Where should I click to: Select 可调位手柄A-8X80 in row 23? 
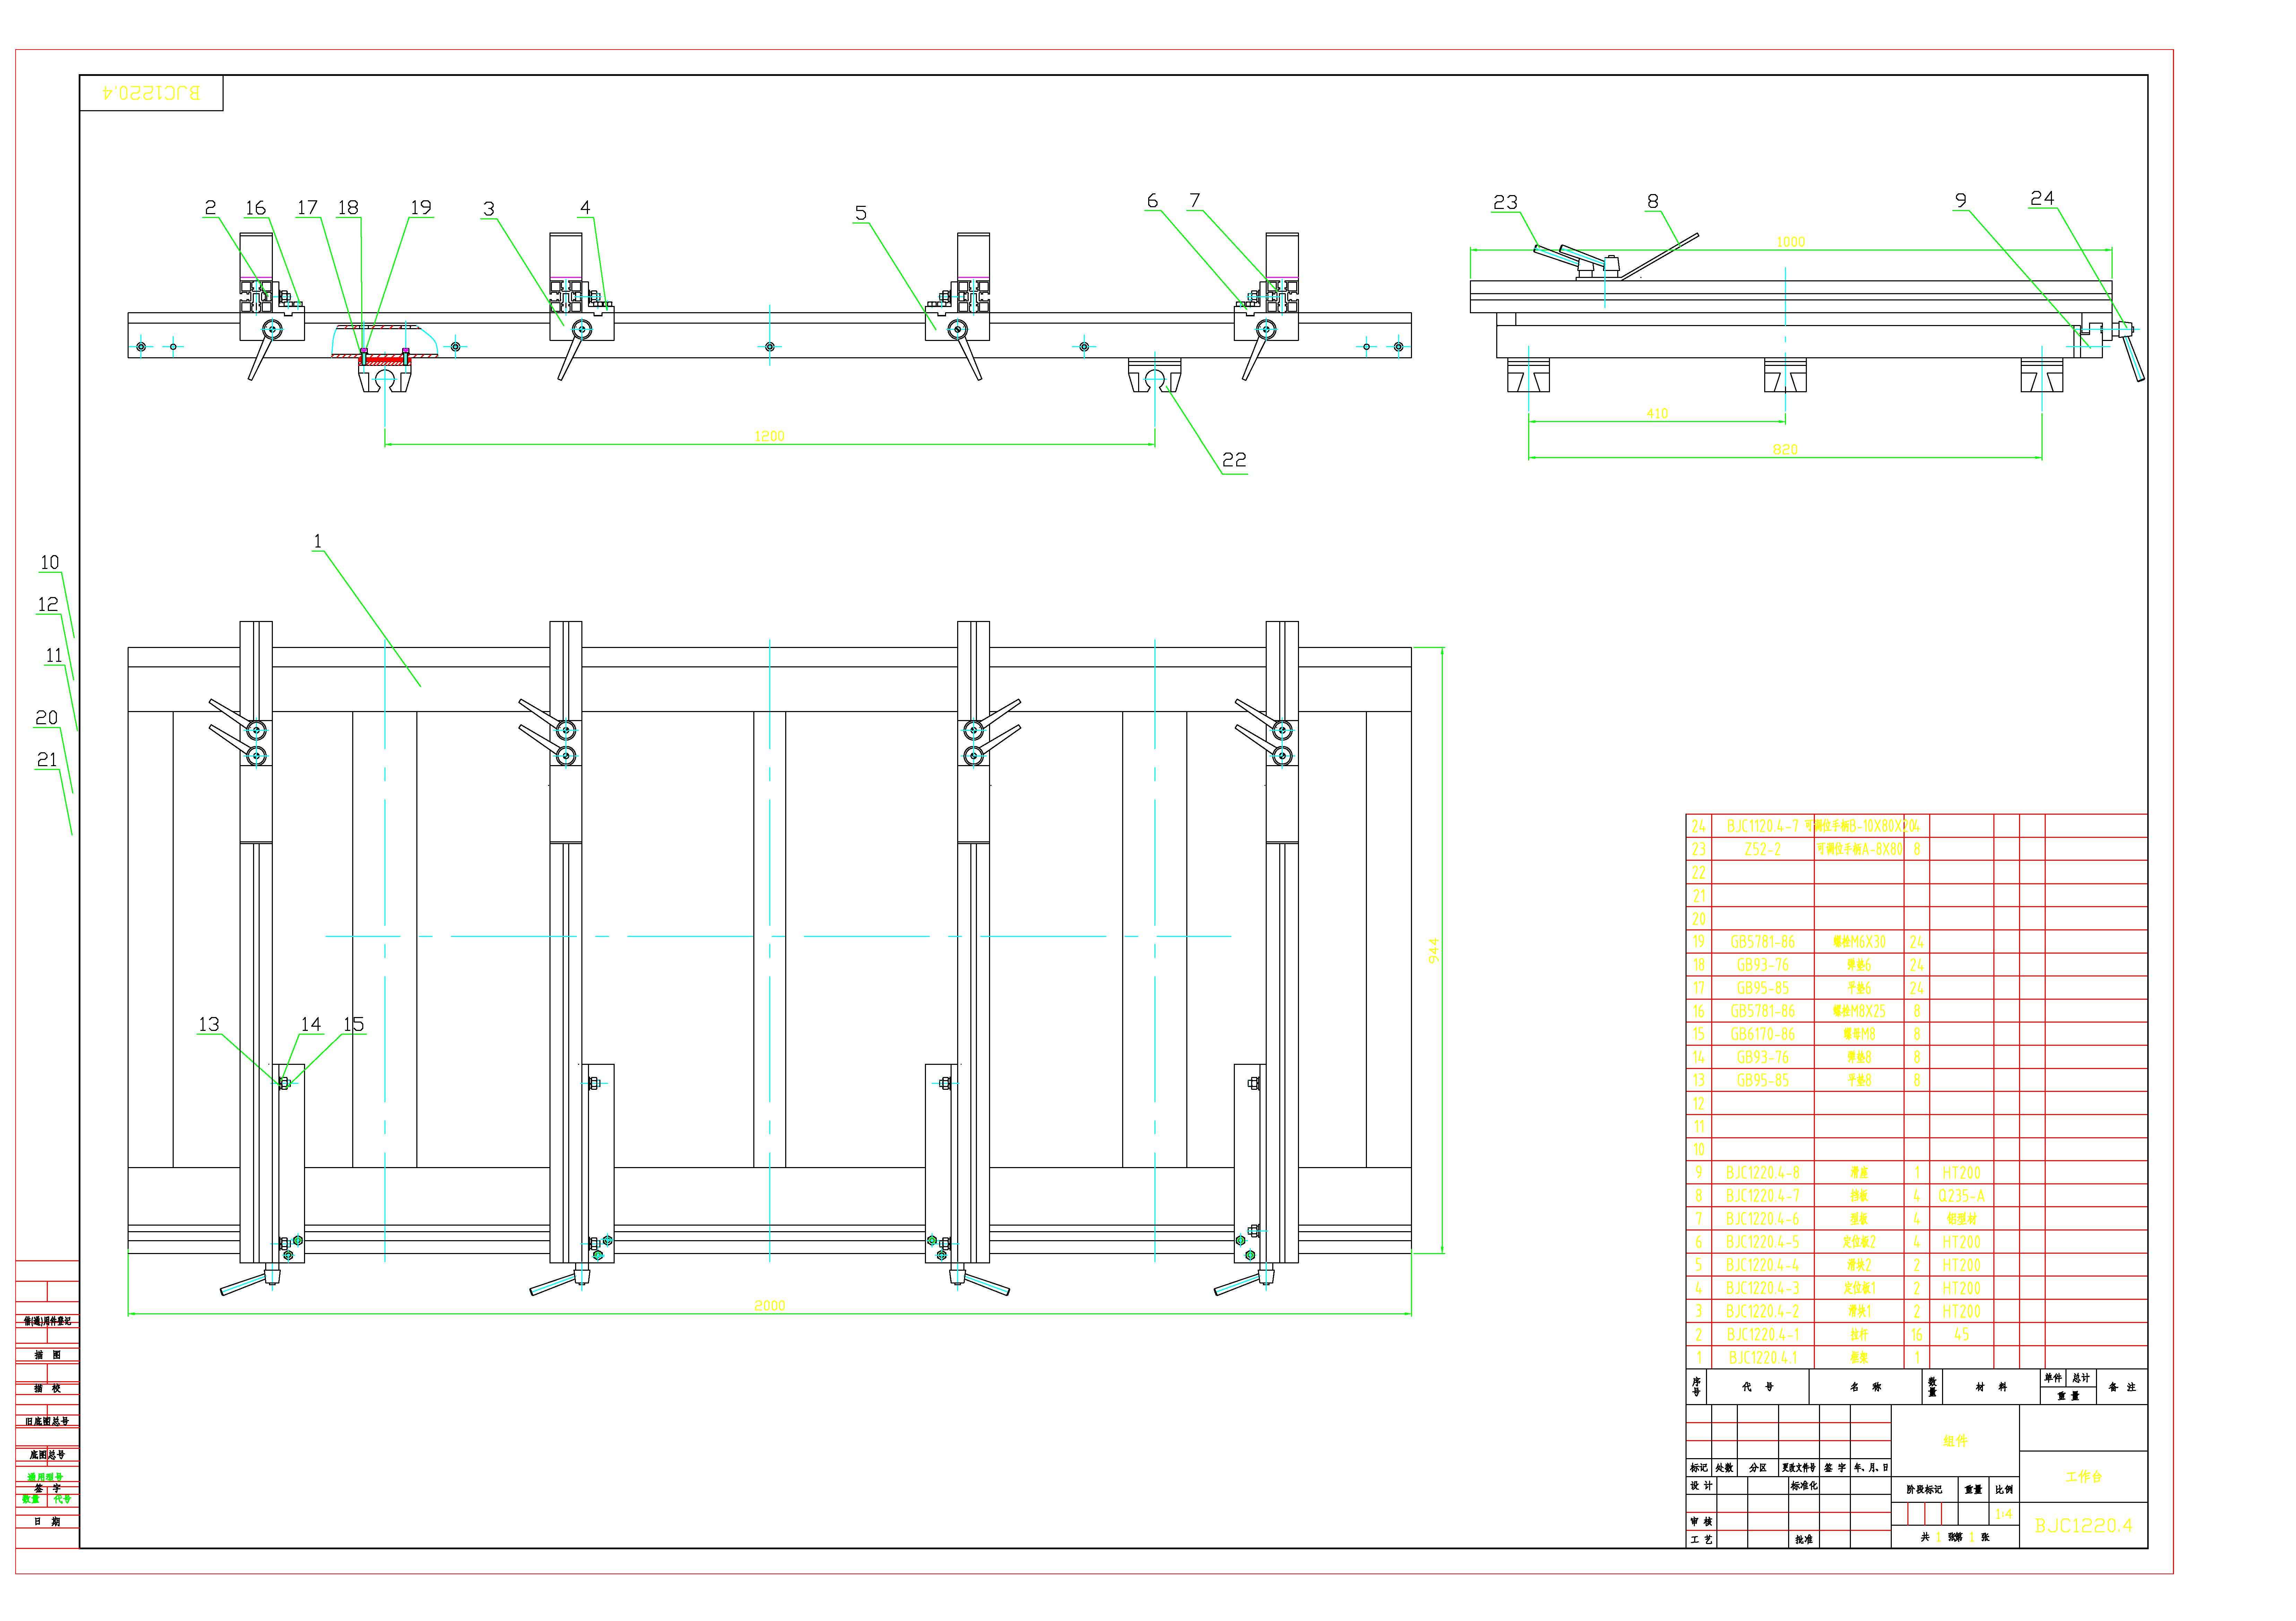pyautogui.click(x=1859, y=849)
